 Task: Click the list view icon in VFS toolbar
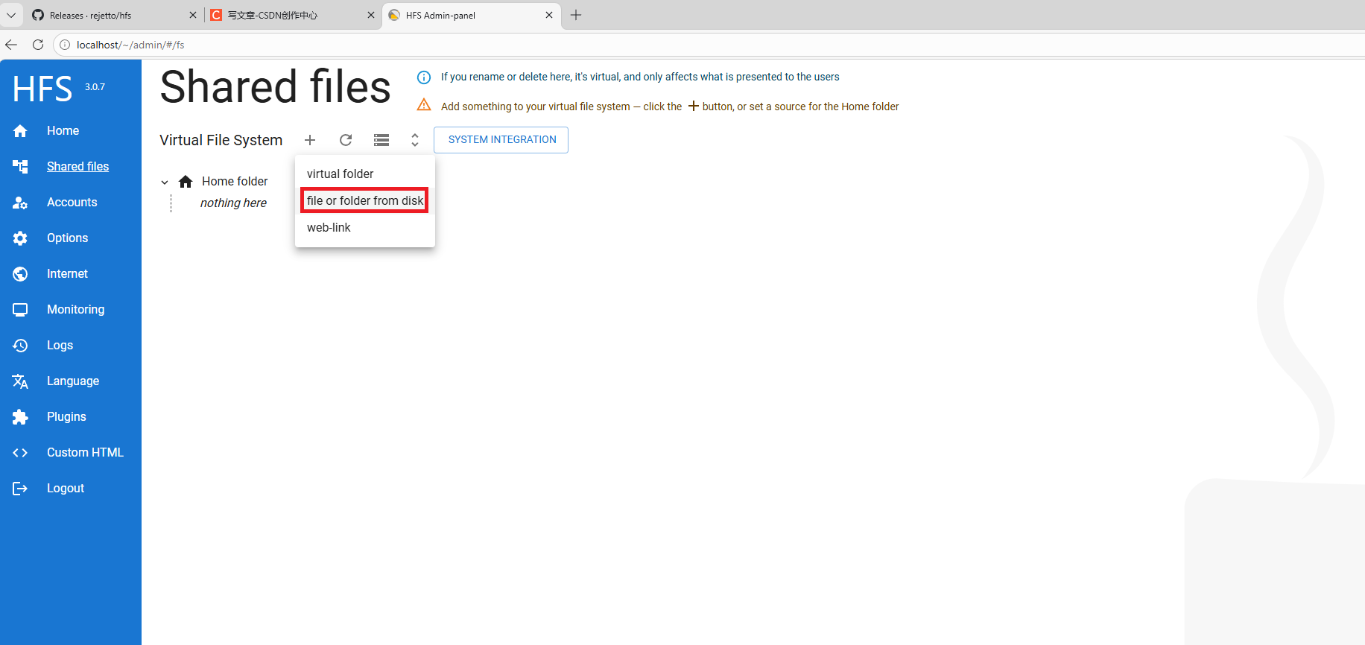pos(381,140)
